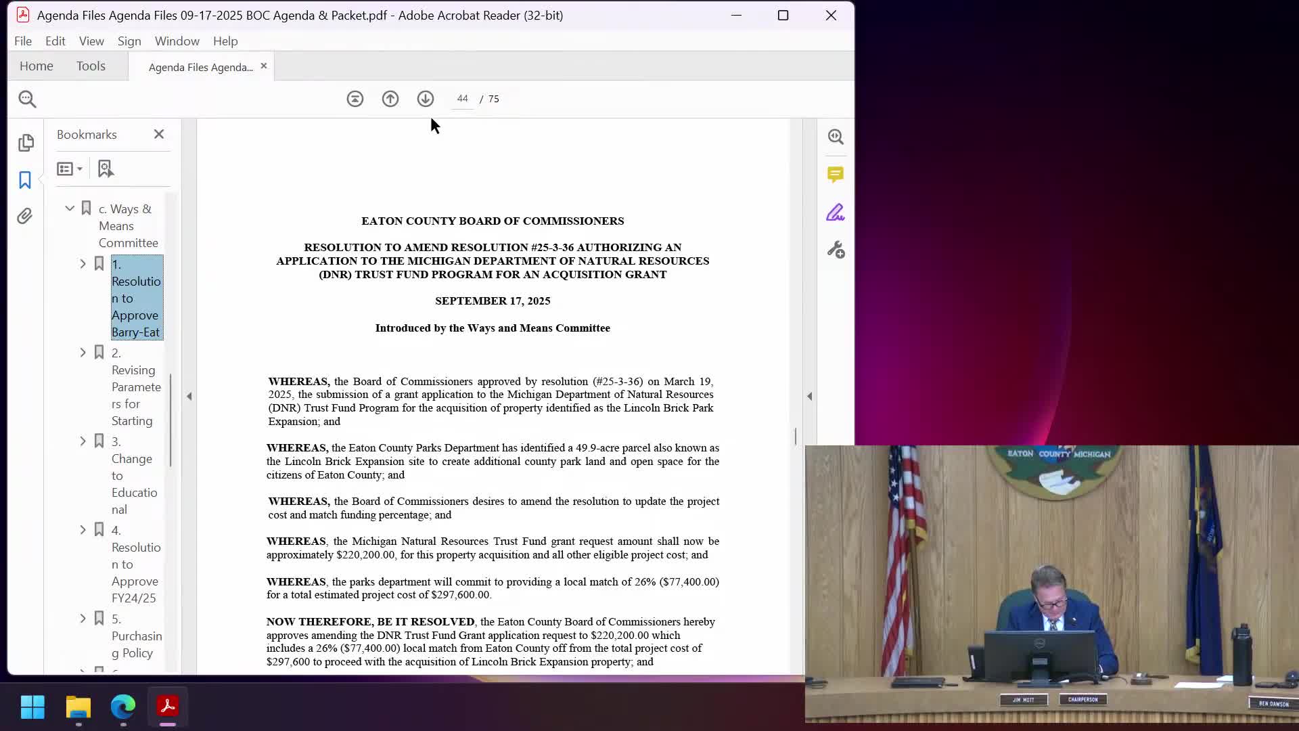Image resolution: width=1299 pixels, height=731 pixels.
Task: Collapse Ways & Means Committee bookmark
Action: [x=70, y=208]
